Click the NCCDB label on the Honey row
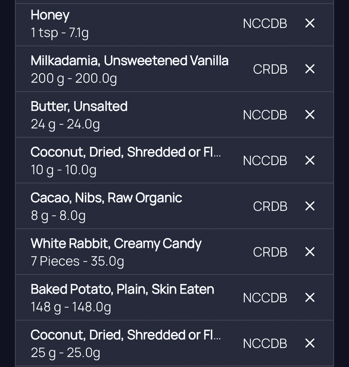 point(265,24)
